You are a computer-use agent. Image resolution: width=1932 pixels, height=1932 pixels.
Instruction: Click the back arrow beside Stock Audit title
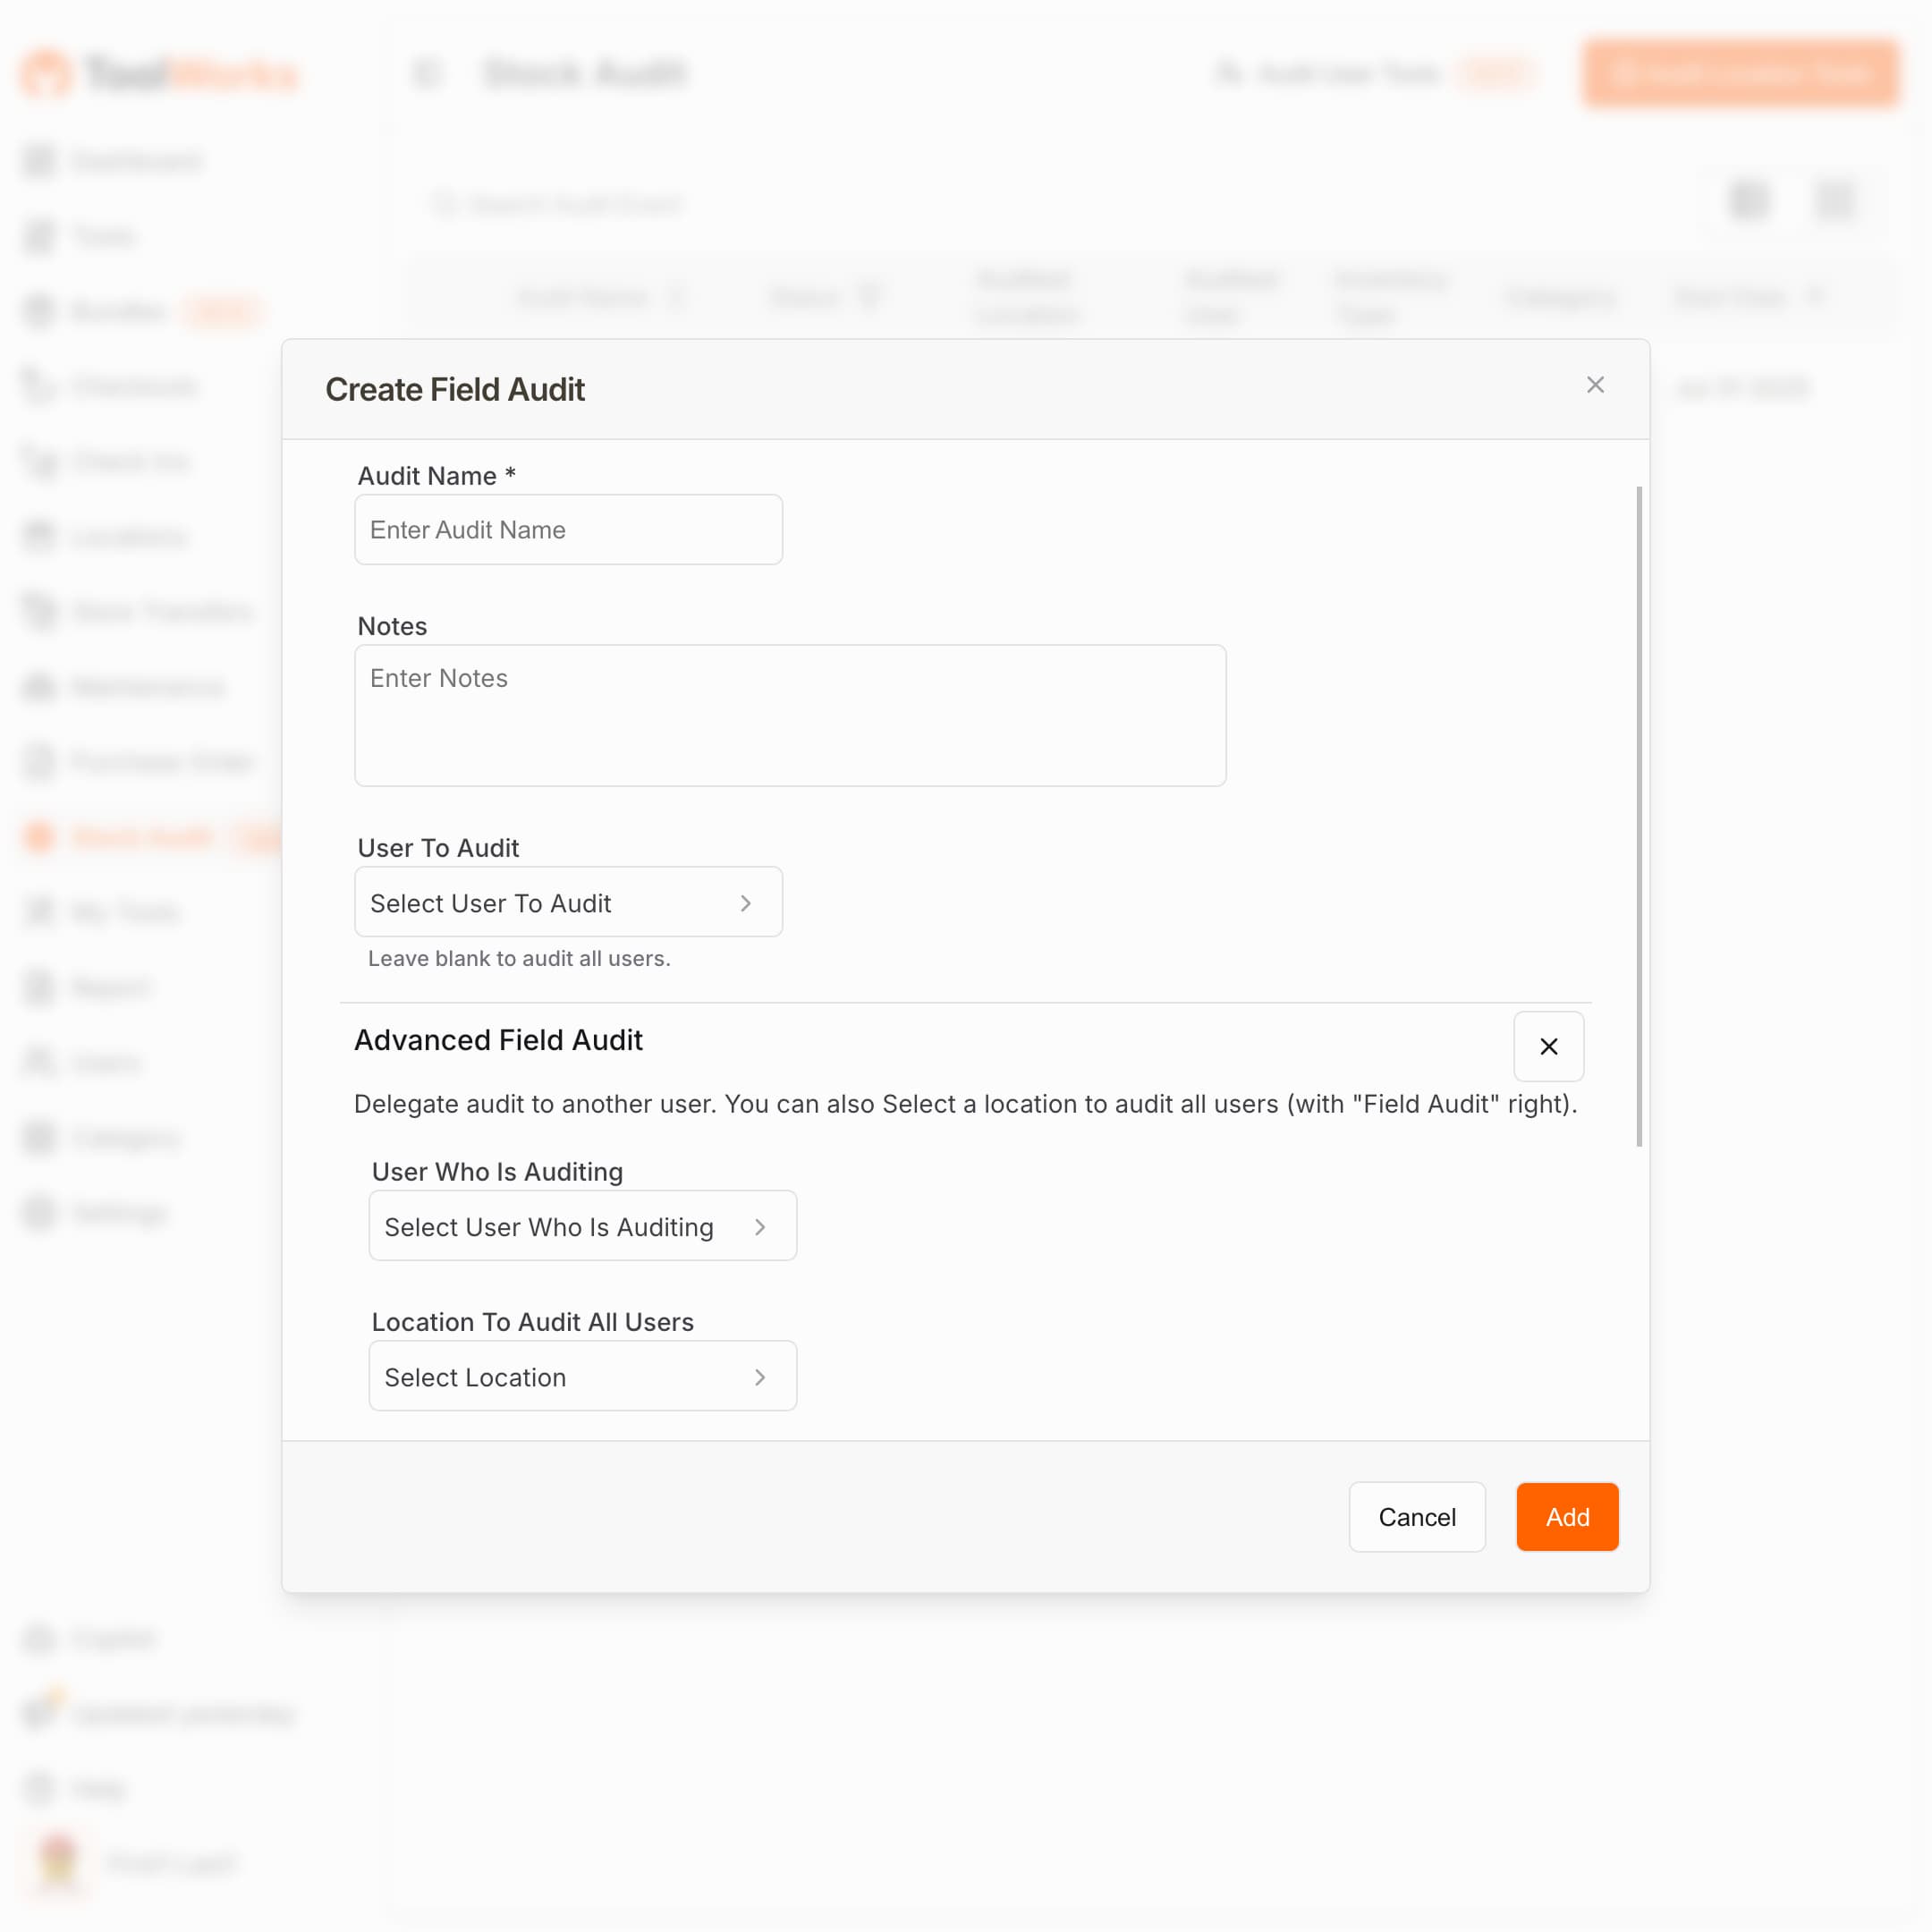coord(428,73)
